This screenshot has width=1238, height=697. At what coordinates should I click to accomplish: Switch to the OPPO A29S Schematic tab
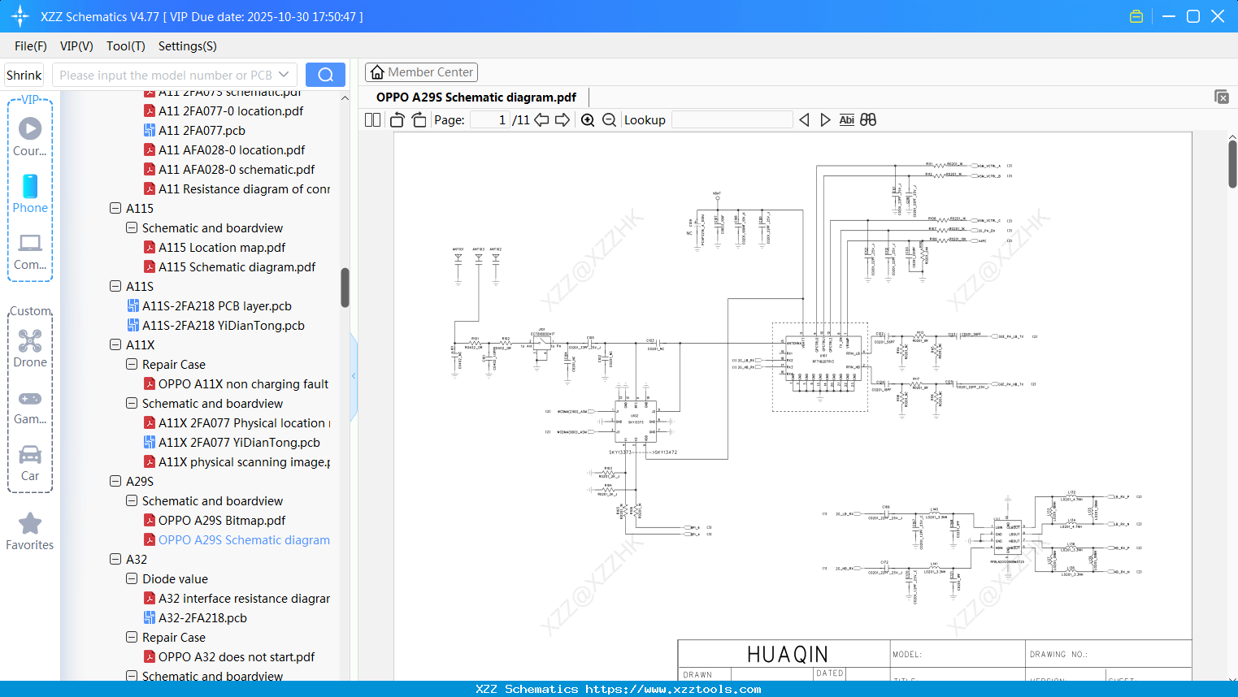tap(475, 97)
